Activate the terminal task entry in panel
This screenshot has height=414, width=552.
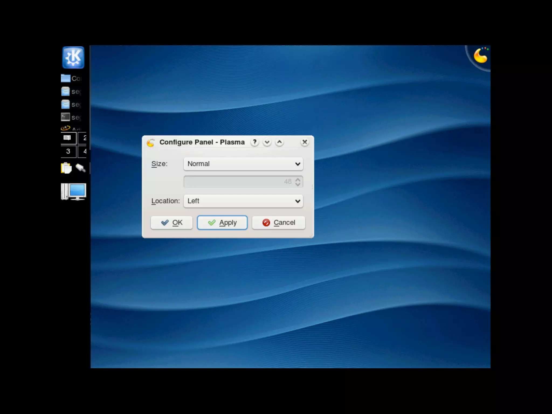[x=71, y=117]
